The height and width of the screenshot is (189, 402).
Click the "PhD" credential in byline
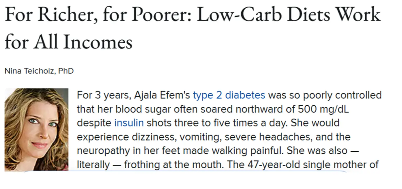pos(66,71)
